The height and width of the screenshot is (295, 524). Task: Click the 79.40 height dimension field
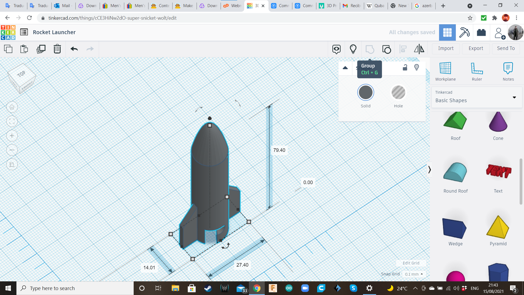click(279, 150)
